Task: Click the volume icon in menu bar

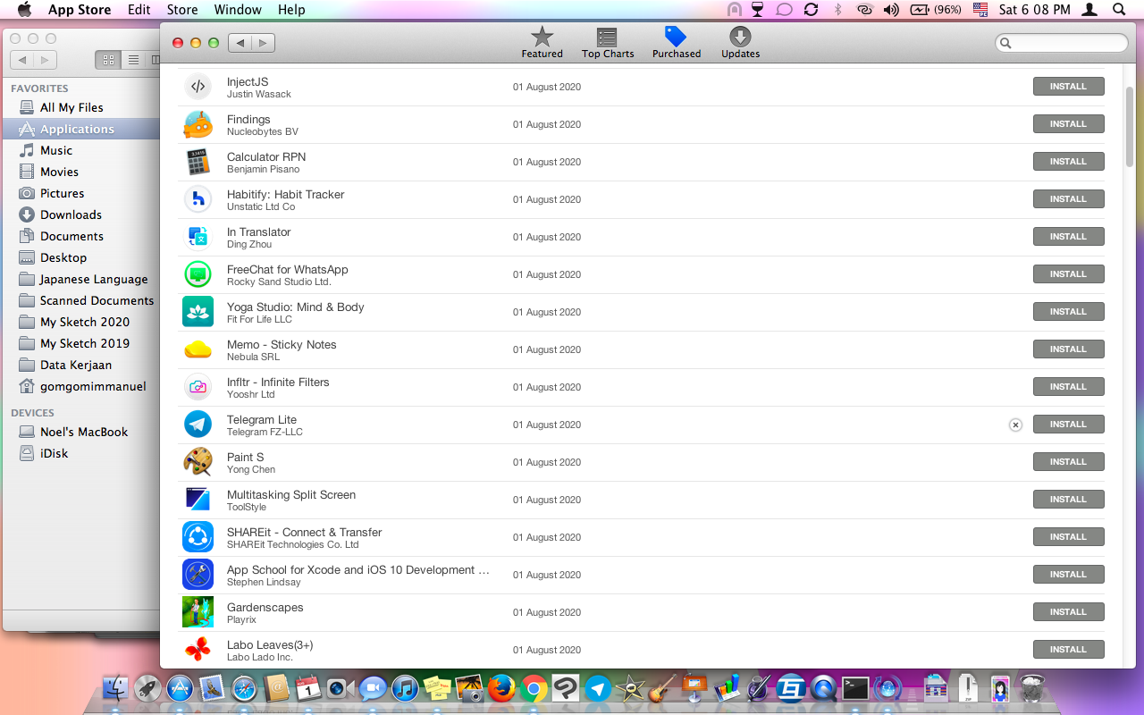Action: tap(891, 10)
